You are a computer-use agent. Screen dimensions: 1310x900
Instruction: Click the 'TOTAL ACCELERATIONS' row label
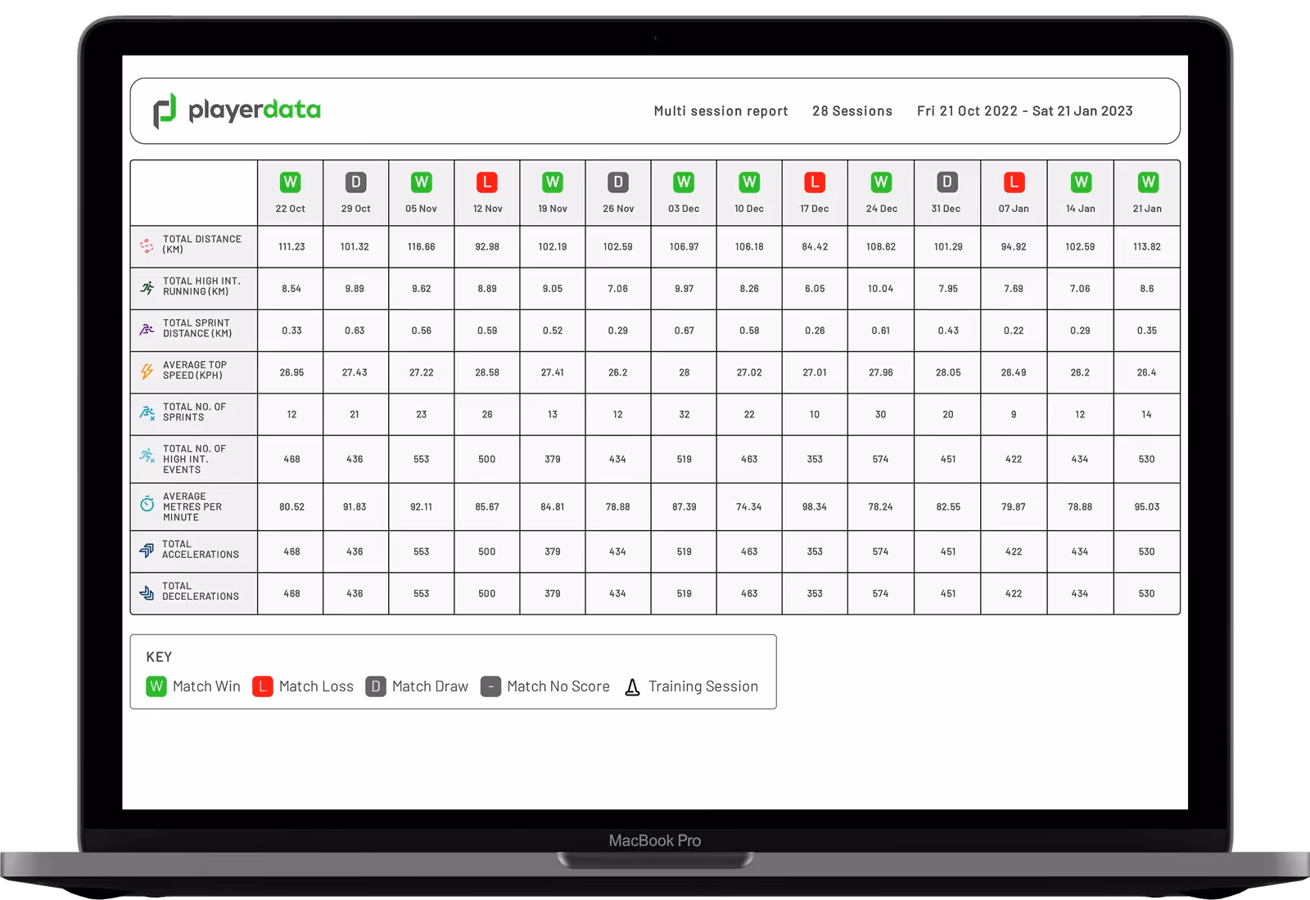(x=201, y=549)
